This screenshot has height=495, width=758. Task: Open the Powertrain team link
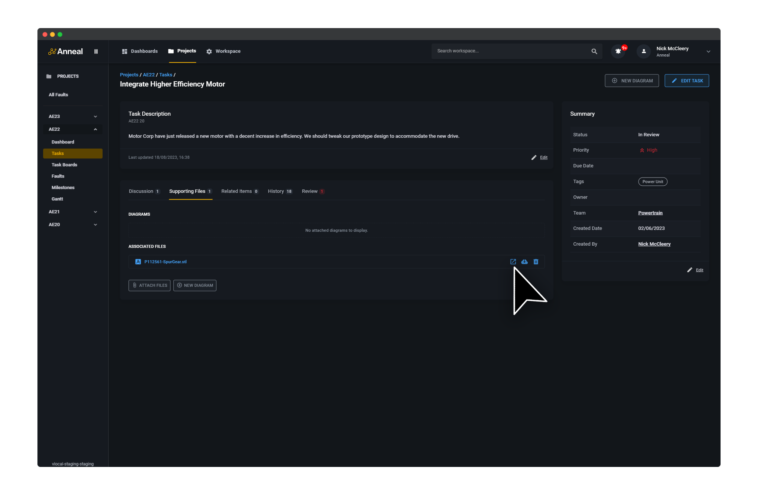[650, 213]
